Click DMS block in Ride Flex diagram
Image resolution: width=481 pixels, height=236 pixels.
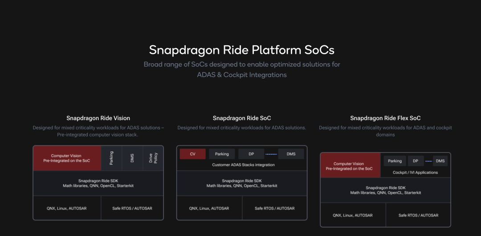[x=440, y=161]
